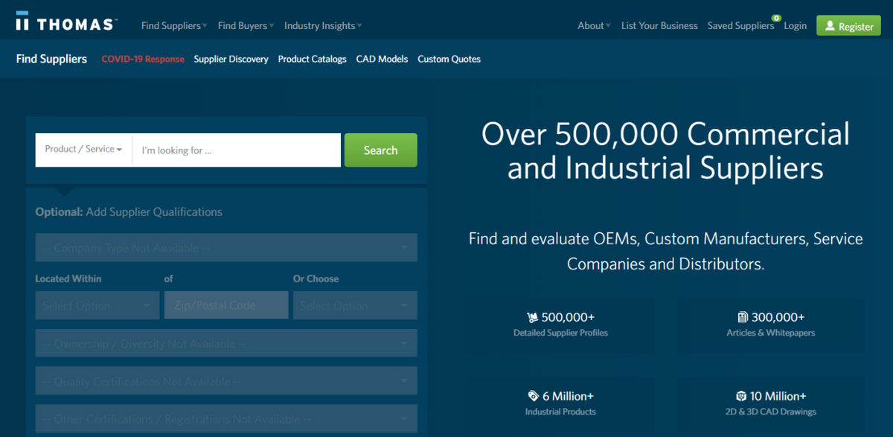Image resolution: width=893 pixels, height=437 pixels.
Task: Click the 6 Million+ products tag icon
Action: (x=533, y=396)
